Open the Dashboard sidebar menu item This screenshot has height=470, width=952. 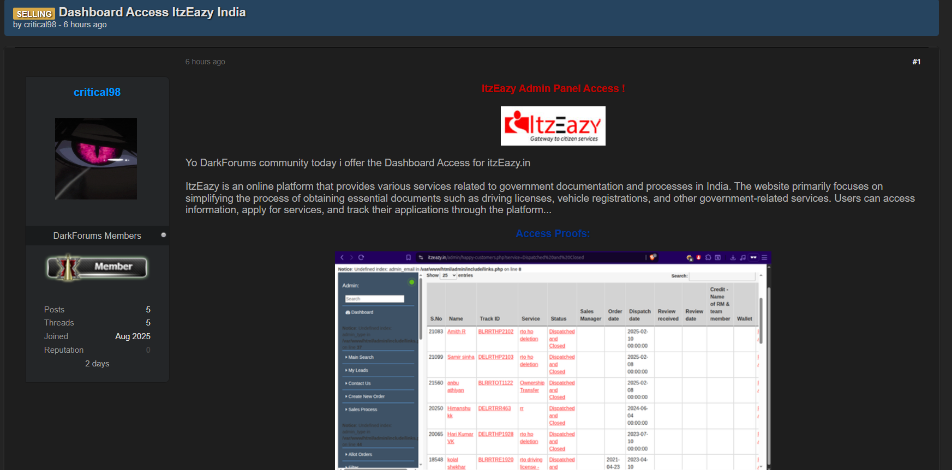point(360,312)
